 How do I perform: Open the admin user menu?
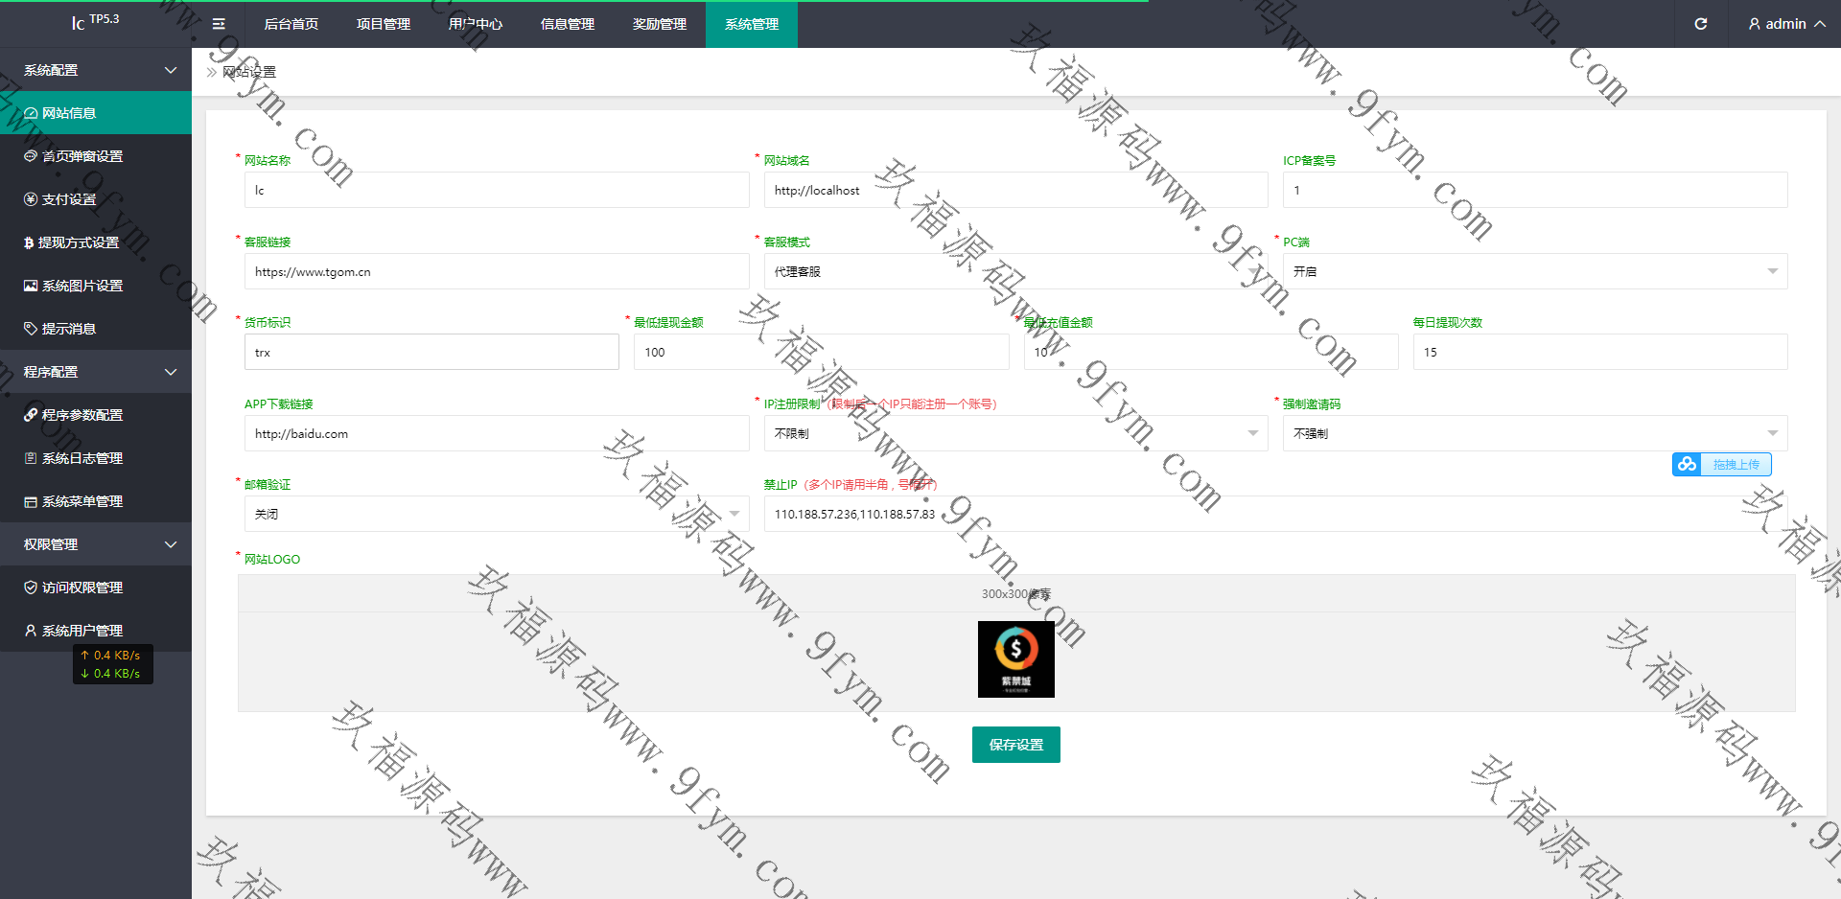pos(1785,24)
